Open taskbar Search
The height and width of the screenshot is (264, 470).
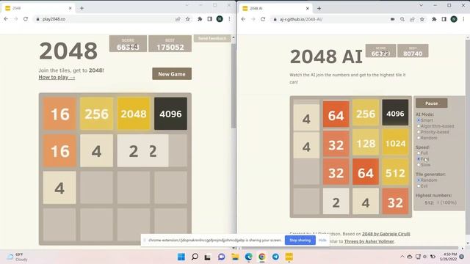coord(195,257)
